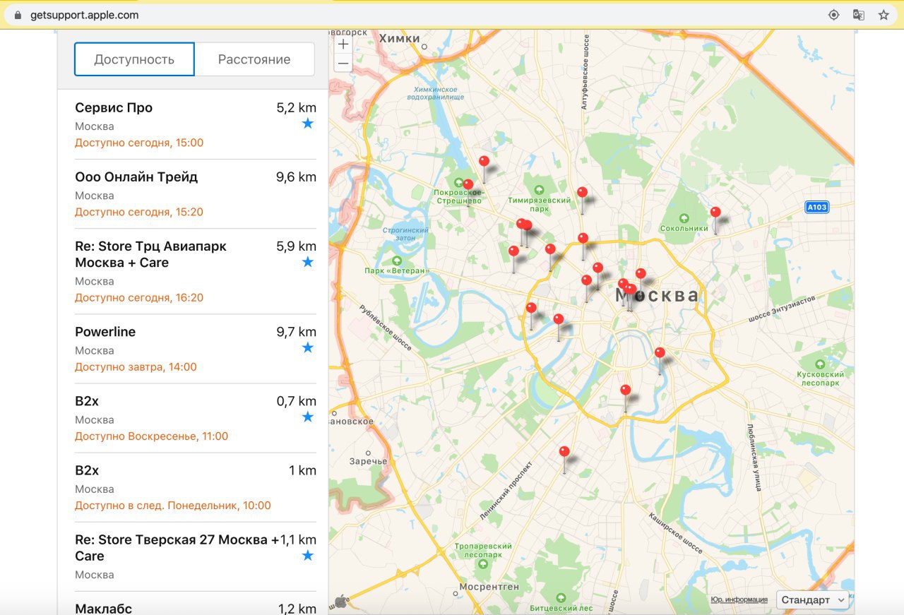Click the Парк «Ветеран» green marker
The width and height of the screenshot is (904, 615).
(397, 261)
